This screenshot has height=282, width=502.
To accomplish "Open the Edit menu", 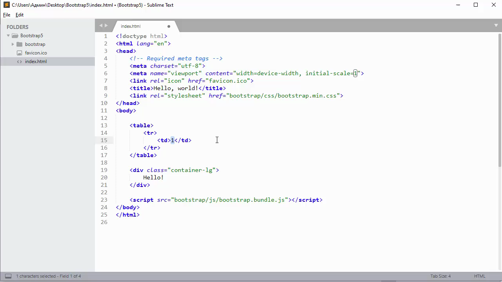I will pyautogui.click(x=20, y=15).
